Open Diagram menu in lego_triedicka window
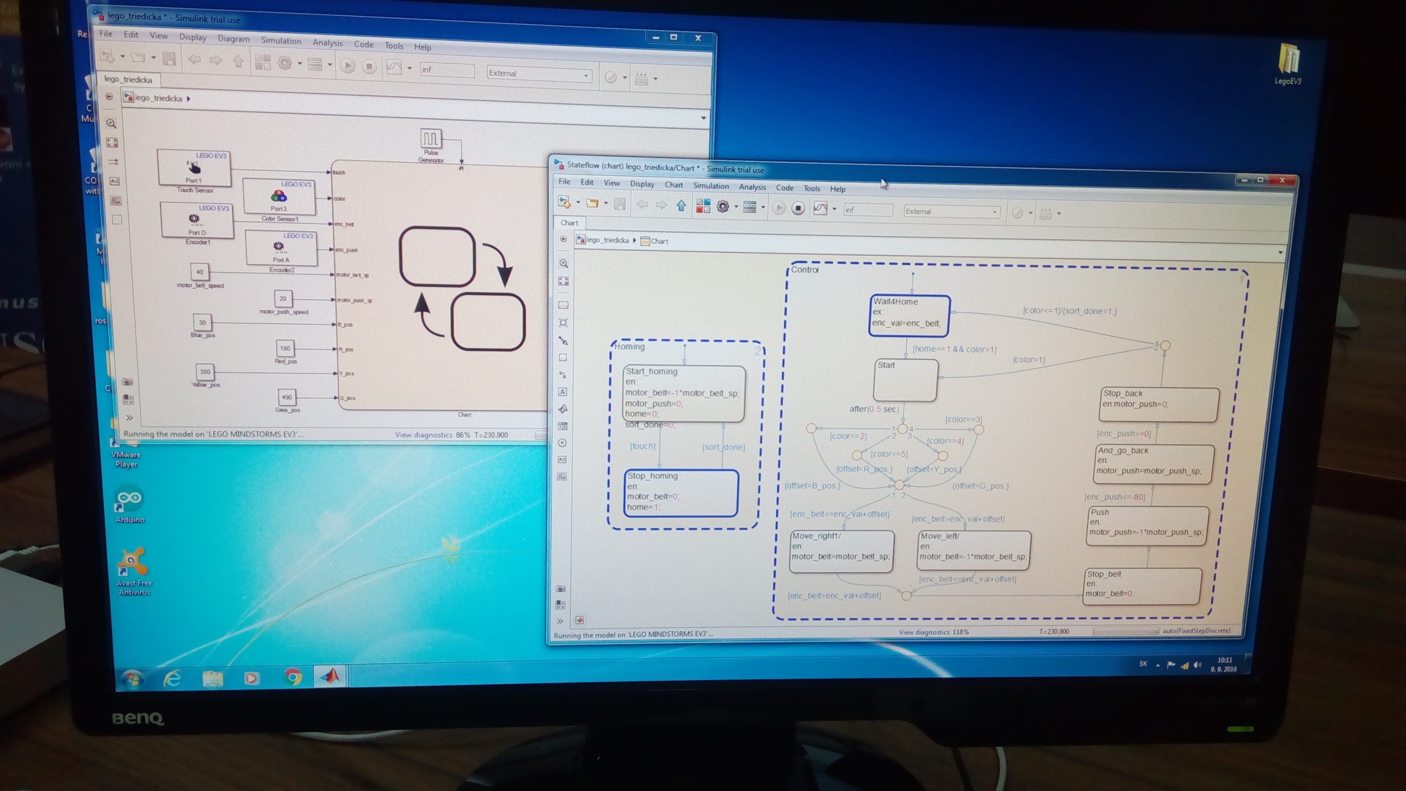The height and width of the screenshot is (791, 1406). coord(233,39)
